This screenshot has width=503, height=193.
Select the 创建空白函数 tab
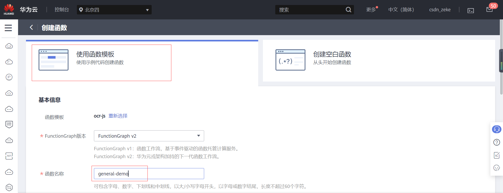tap(379, 61)
